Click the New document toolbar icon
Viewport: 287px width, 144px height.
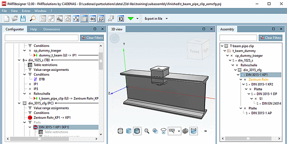click(x=7, y=19)
